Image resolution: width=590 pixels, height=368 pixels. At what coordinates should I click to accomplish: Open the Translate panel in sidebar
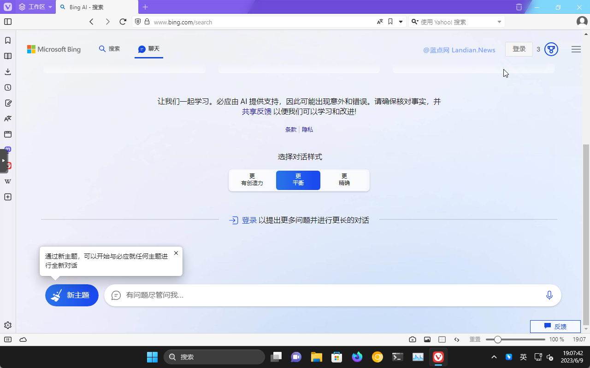(8, 119)
